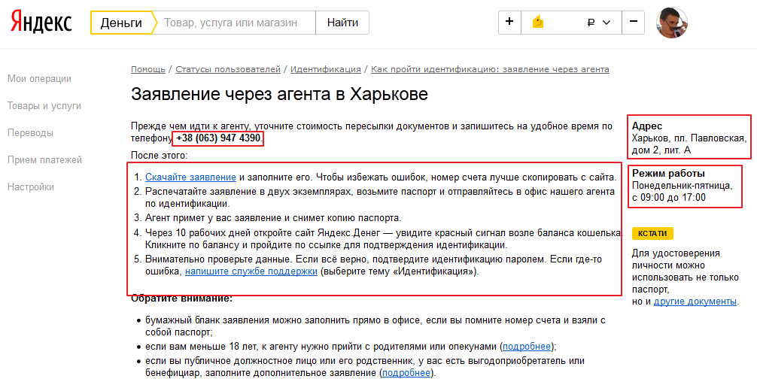Open Настройки in the sidebar

coord(31,187)
